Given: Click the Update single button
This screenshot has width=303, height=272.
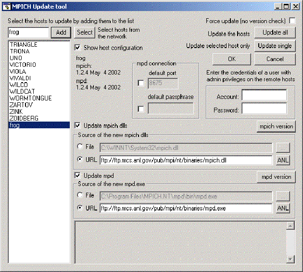Looking at the screenshot, I should pyautogui.click(x=275, y=46).
